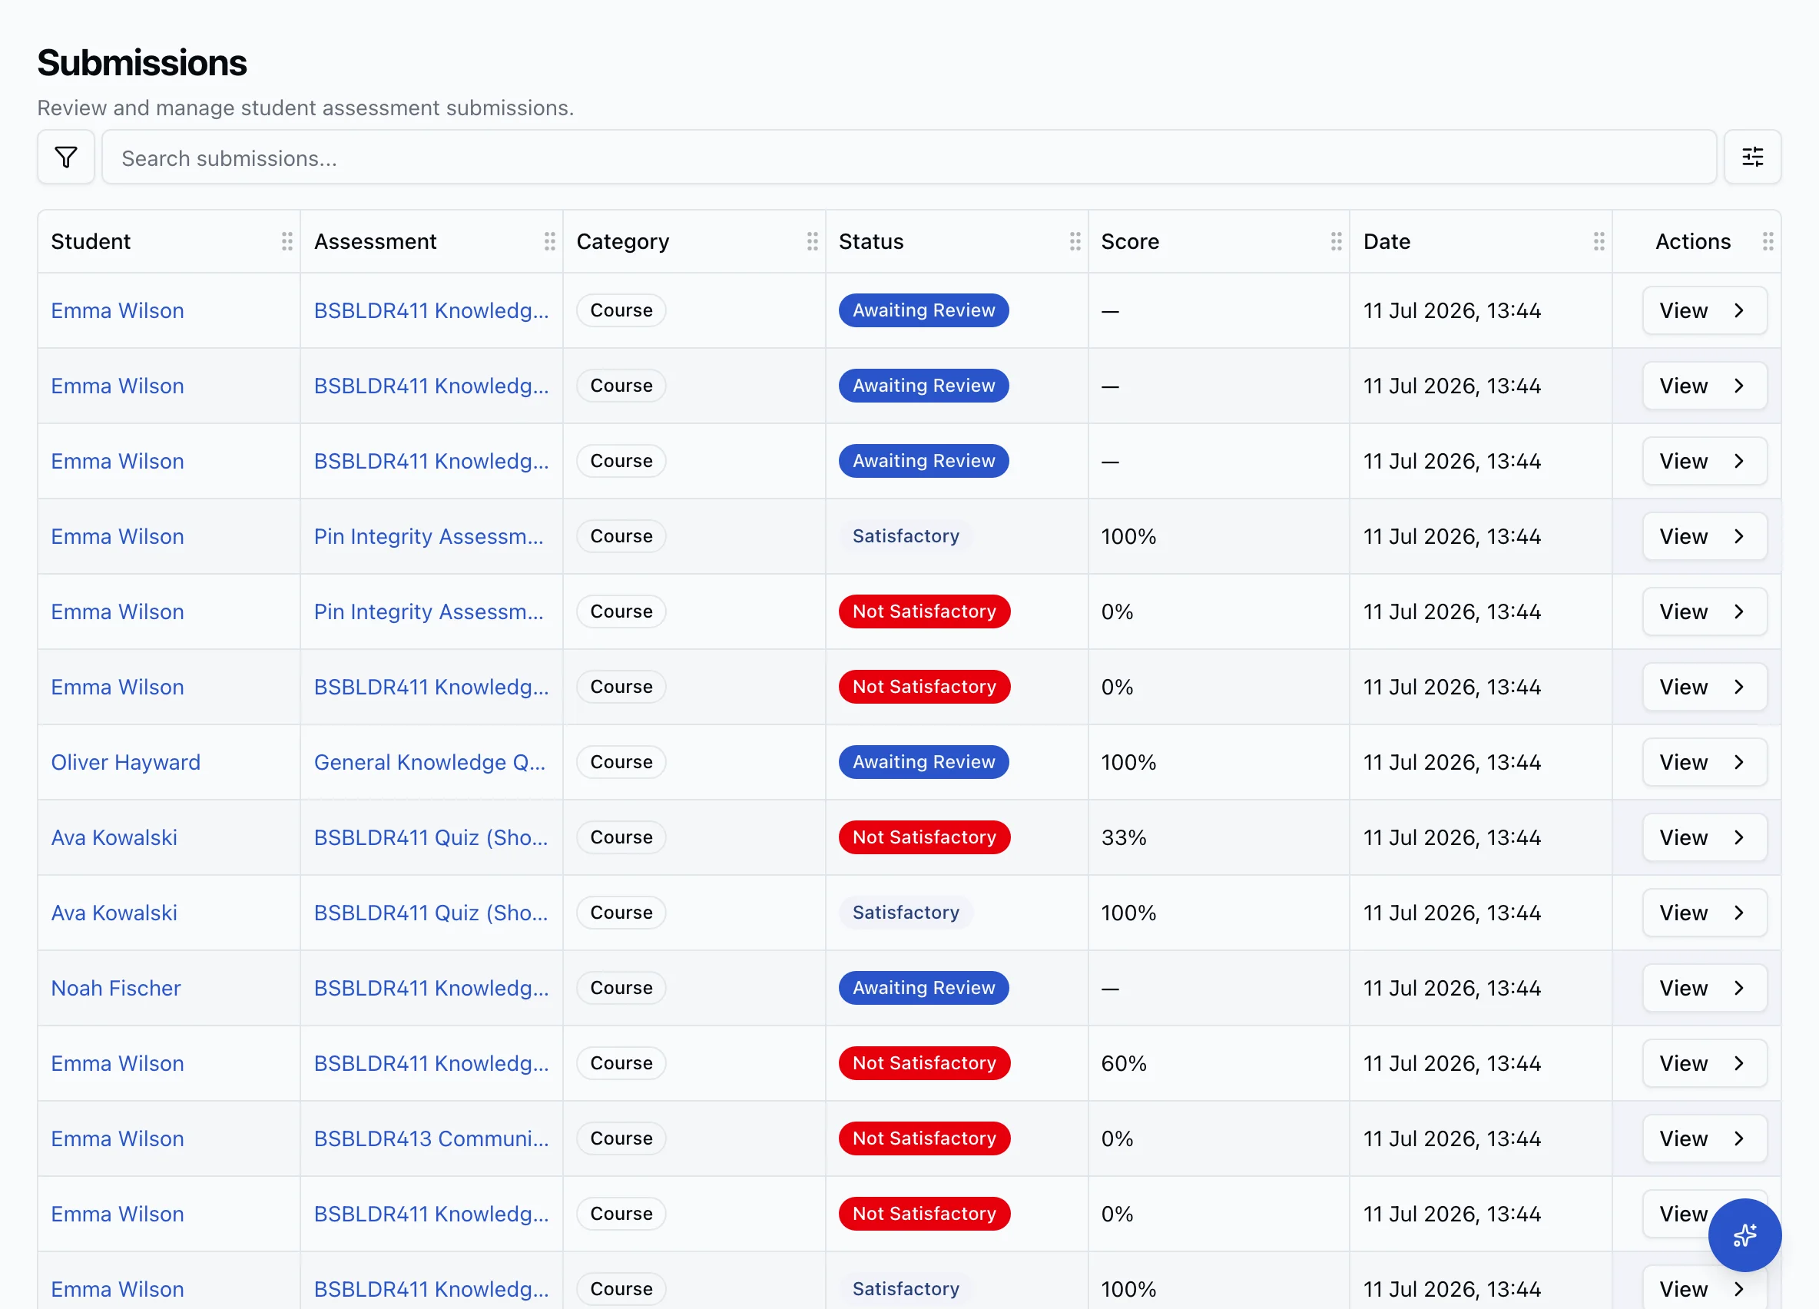Viewport: 1819px width, 1309px height.
Task: Click the Submissions page heading
Action: click(142, 62)
